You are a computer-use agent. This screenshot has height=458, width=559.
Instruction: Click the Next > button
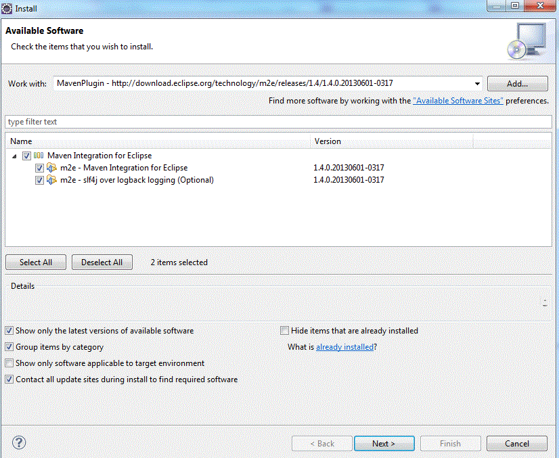tap(384, 443)
